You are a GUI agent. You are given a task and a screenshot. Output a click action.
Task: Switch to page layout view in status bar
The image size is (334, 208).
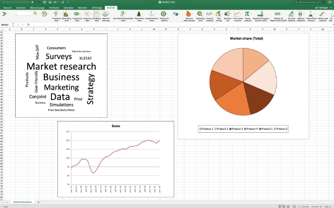click(x=288, y=206)
